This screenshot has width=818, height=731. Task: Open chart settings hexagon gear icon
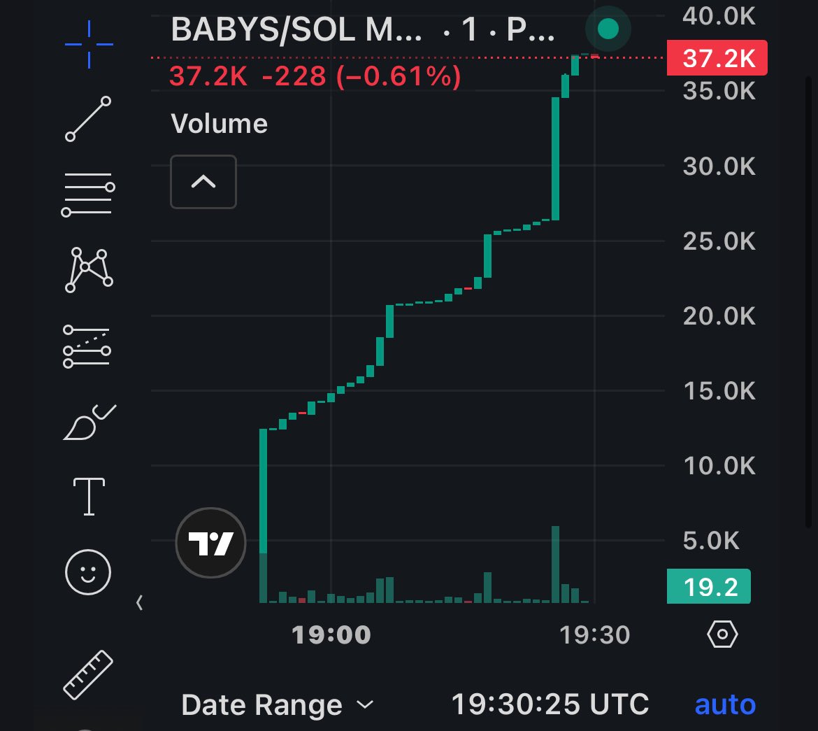click(722, 634)
